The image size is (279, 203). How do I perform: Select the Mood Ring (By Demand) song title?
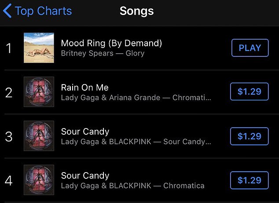click(x=111, y=43)
